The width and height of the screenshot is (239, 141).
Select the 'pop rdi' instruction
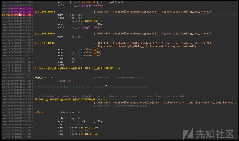tap(66, 62)
